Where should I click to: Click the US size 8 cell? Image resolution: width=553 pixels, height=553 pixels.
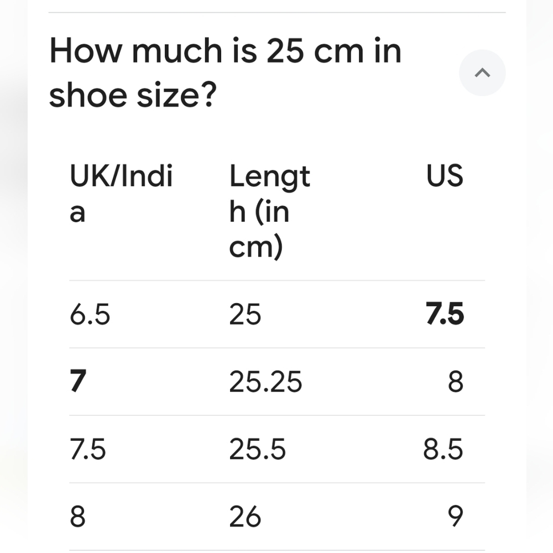(455, 382)
